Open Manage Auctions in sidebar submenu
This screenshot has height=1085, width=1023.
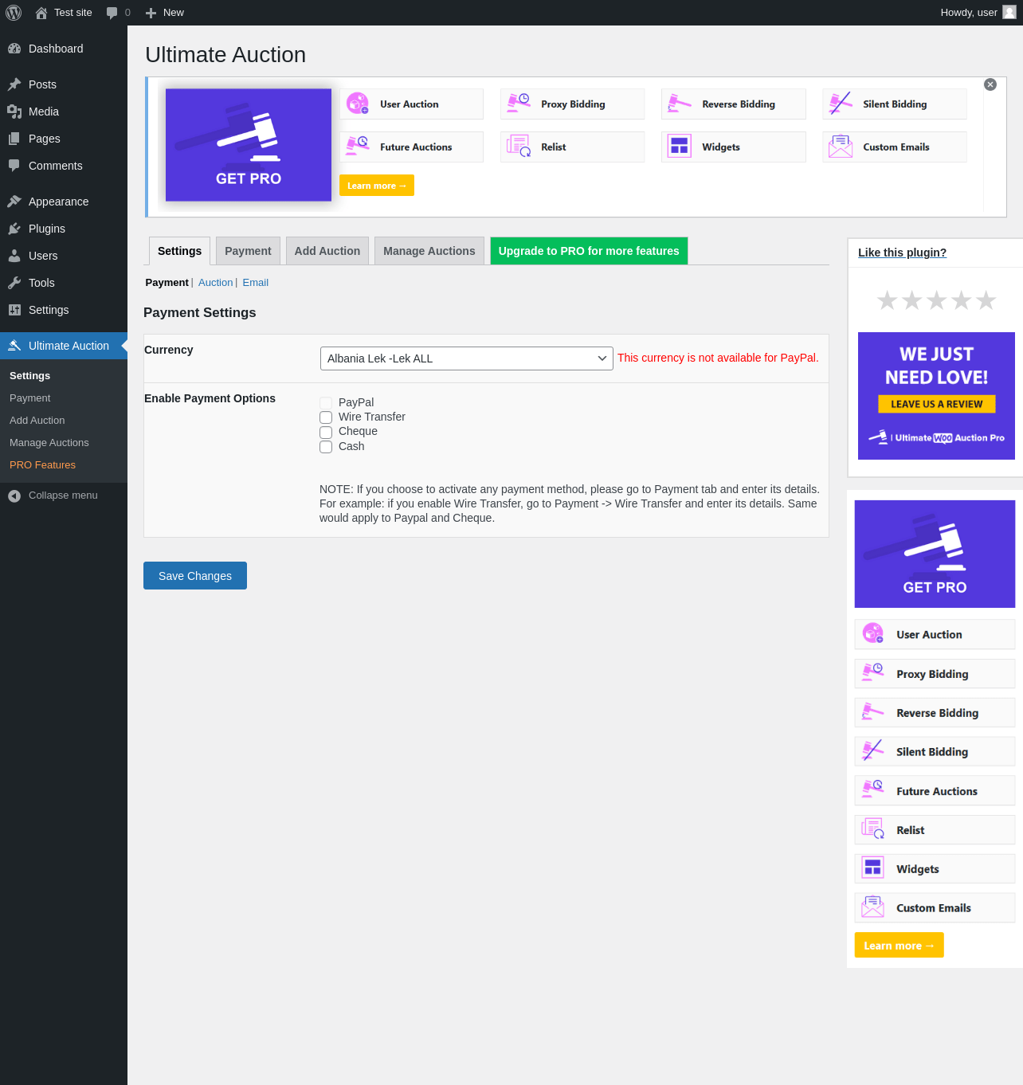(49, 443)
